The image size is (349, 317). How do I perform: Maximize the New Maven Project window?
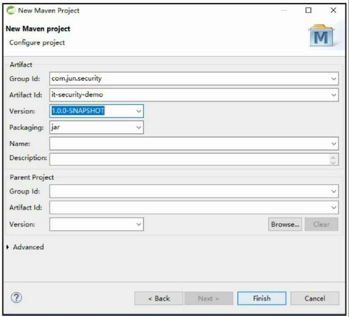pos(308,10)
